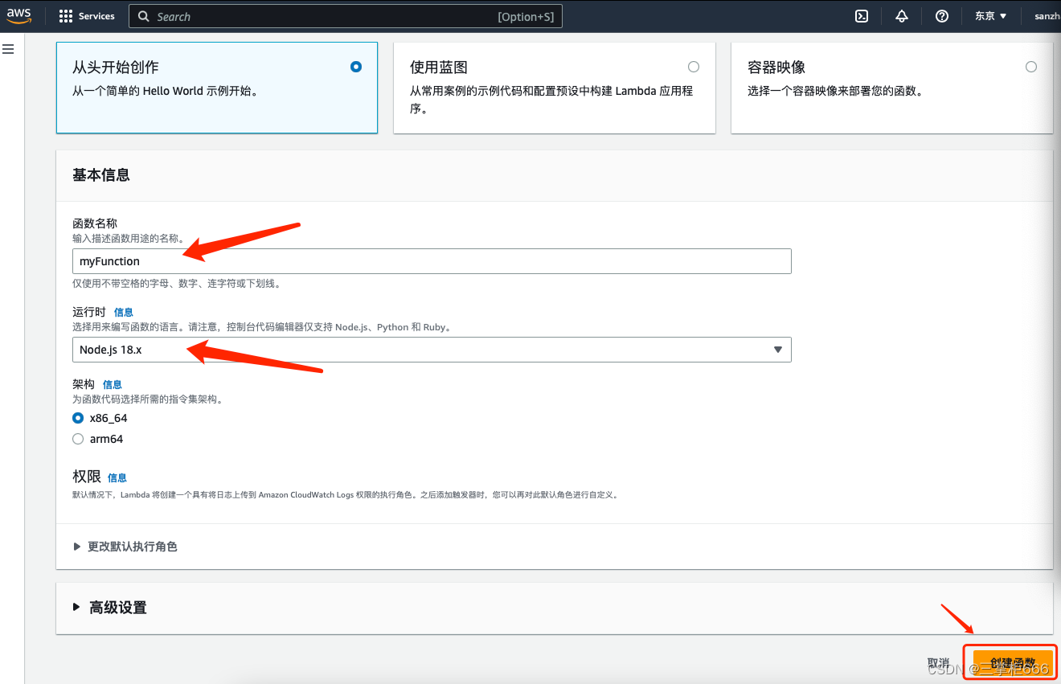The height and width of the screenshot is (684, 1061).
Task: Open the CloudShell terminal icon
Action: coord(862,16)
